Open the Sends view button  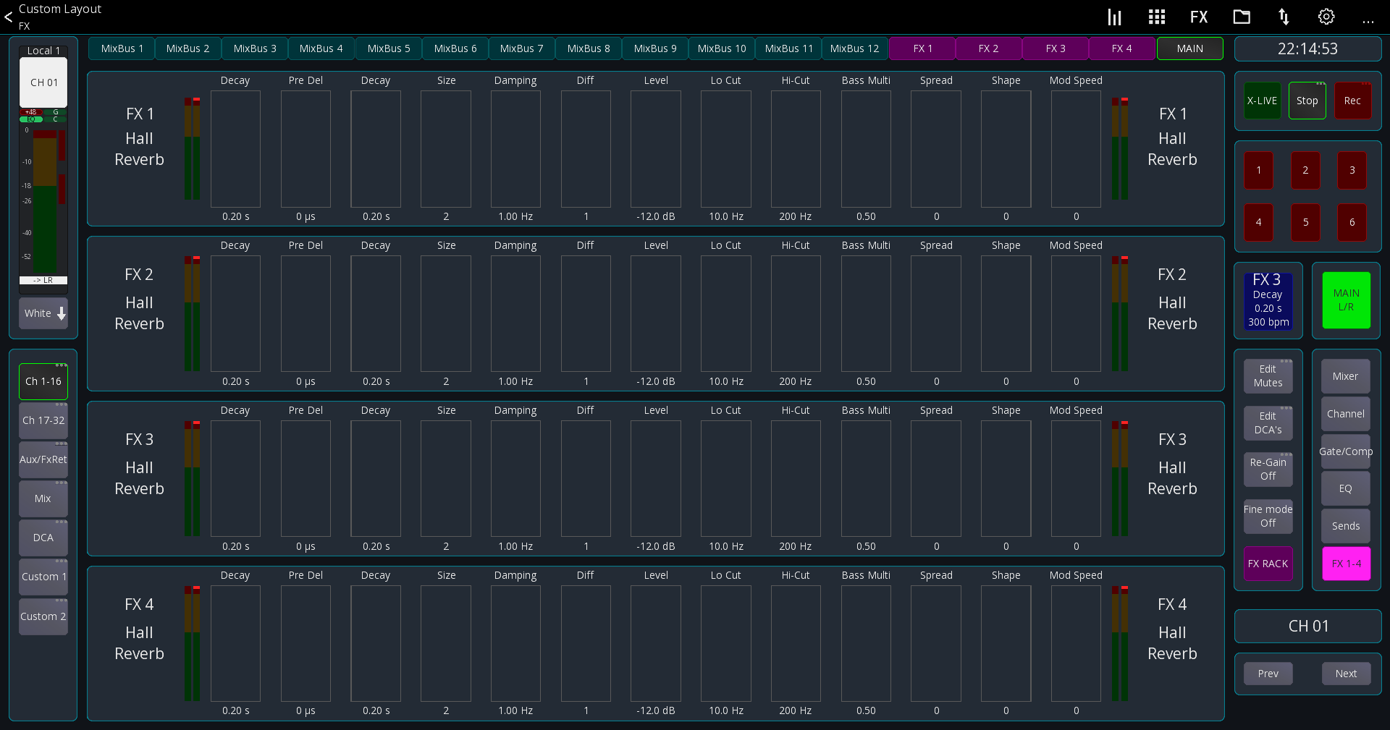[1346, 526]
